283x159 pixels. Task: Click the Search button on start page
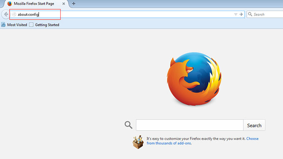254,125
